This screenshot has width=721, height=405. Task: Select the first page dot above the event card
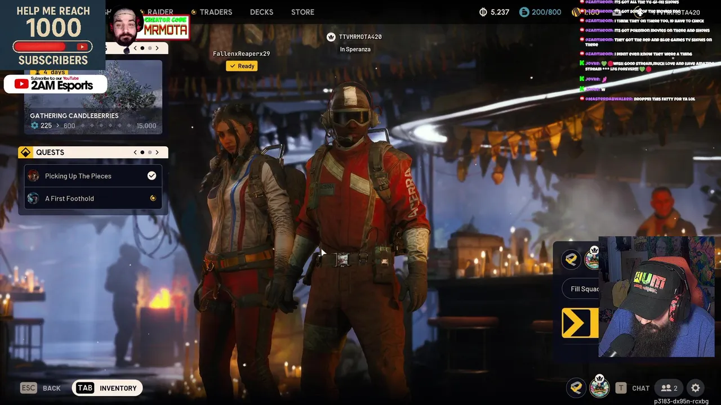click(143, 48)
